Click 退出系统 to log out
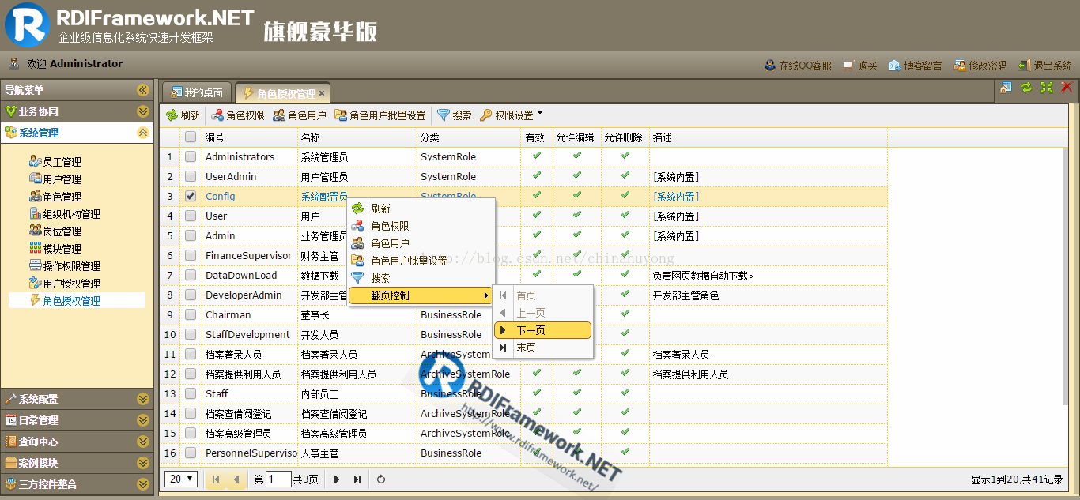The height and width of the screenshot is (500, 1080). click(x=1044, y=66)
